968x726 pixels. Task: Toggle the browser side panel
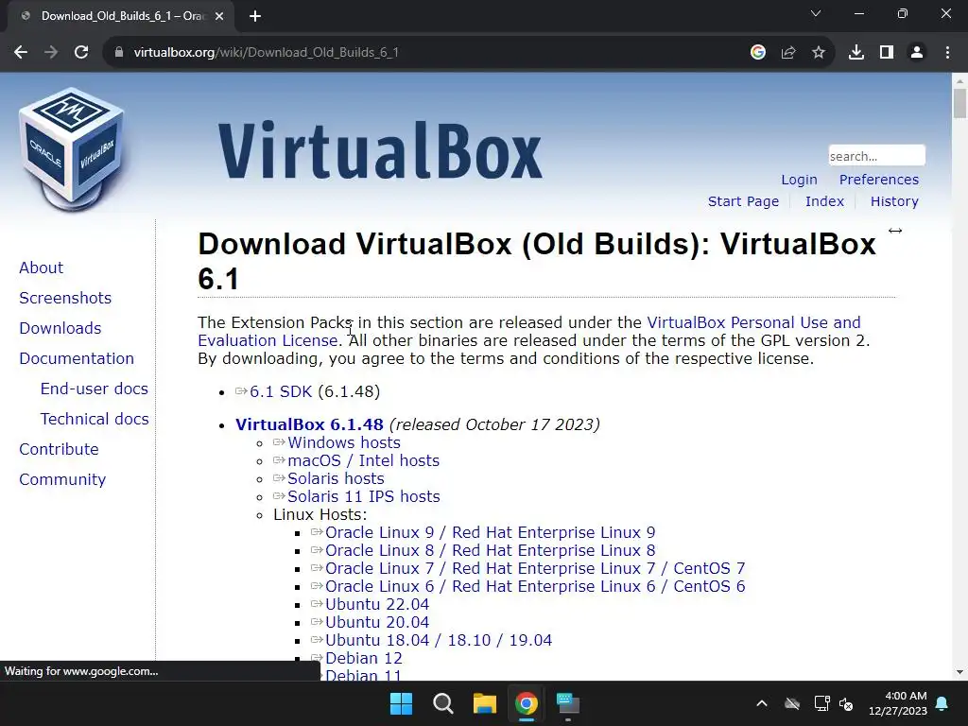tap(887, 53)
